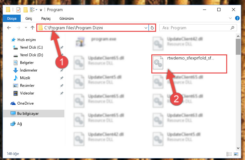The image size is (245, 160).
Task: Switch to large thumbnails view icon
Action: (x=236, y=154)
